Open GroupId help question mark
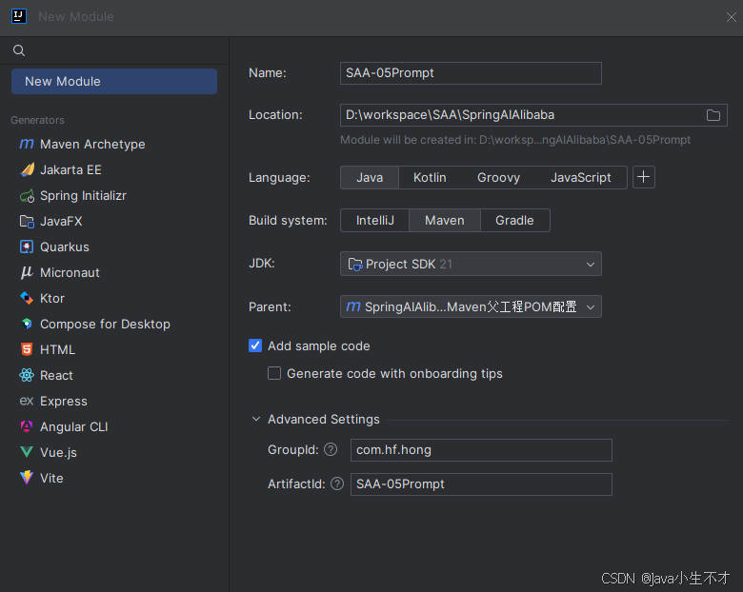 coord(331,449)
